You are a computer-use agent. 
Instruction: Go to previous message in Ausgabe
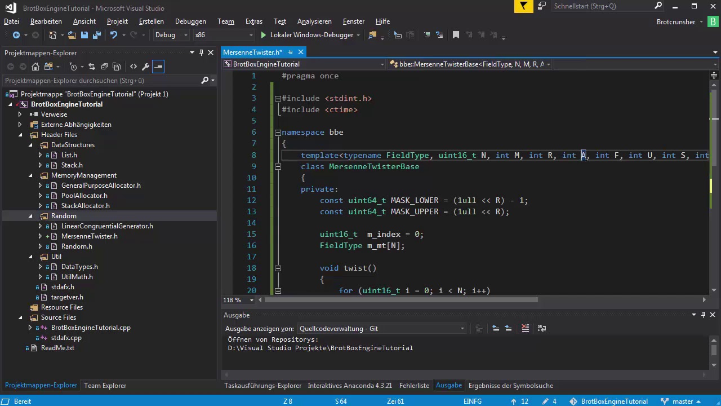pyautogui.click(x=496, y=328)
